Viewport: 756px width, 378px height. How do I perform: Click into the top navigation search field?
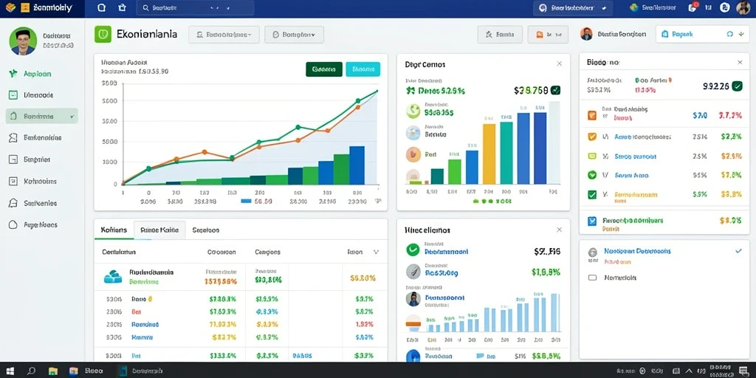[195, 7]
